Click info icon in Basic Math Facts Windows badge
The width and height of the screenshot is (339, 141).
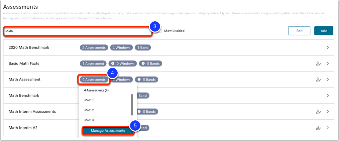(x=113, y=64)
